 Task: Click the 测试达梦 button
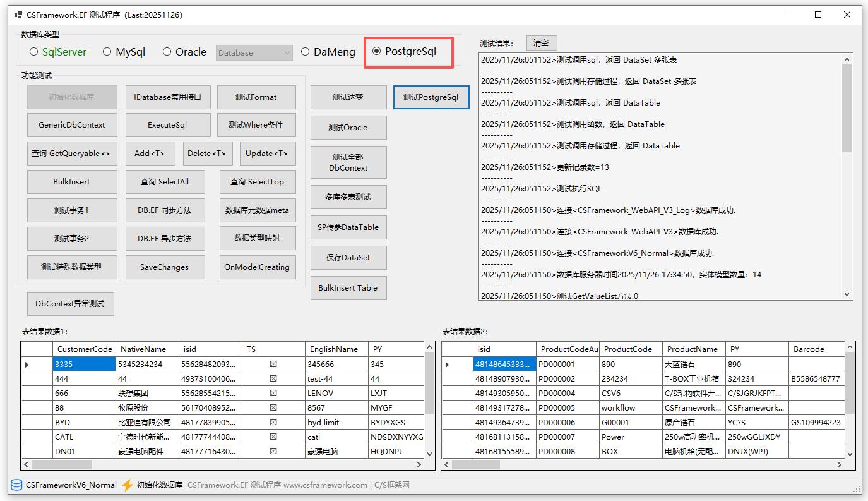tap(348, 97)
